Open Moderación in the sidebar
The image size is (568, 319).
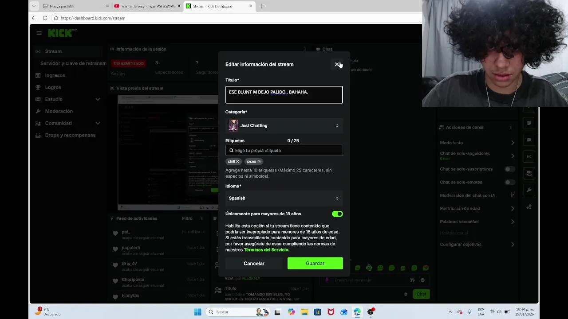(59, 111)
